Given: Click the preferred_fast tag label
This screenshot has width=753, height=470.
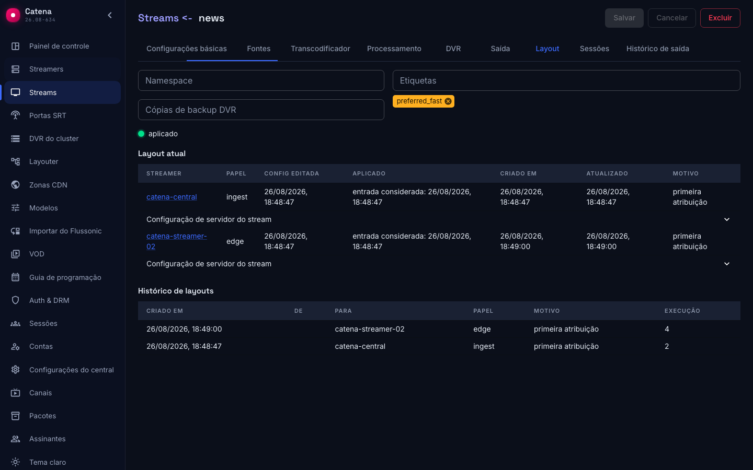Looking at the screenshot, I should click(x=419, y=101).
